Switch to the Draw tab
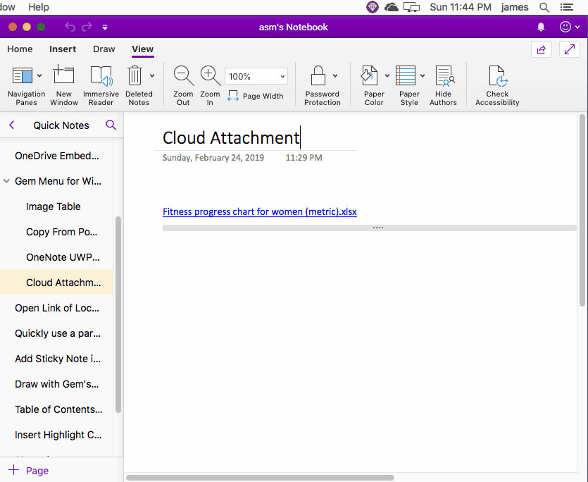Viewport: 588px width, 482px height. 104,49
